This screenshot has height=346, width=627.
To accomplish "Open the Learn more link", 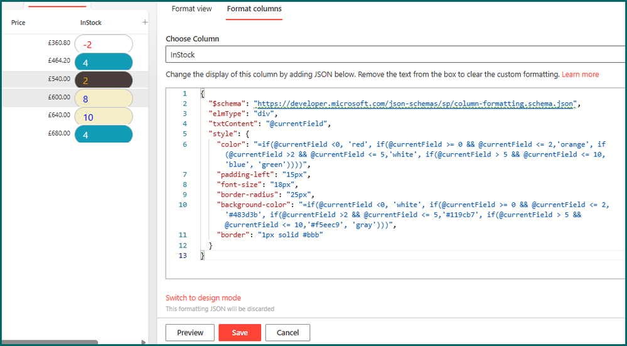I will click(x=580, y=74).
